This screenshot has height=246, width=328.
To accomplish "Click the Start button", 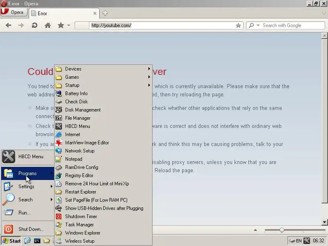I will pyautogui.click(x=11, y=241).
